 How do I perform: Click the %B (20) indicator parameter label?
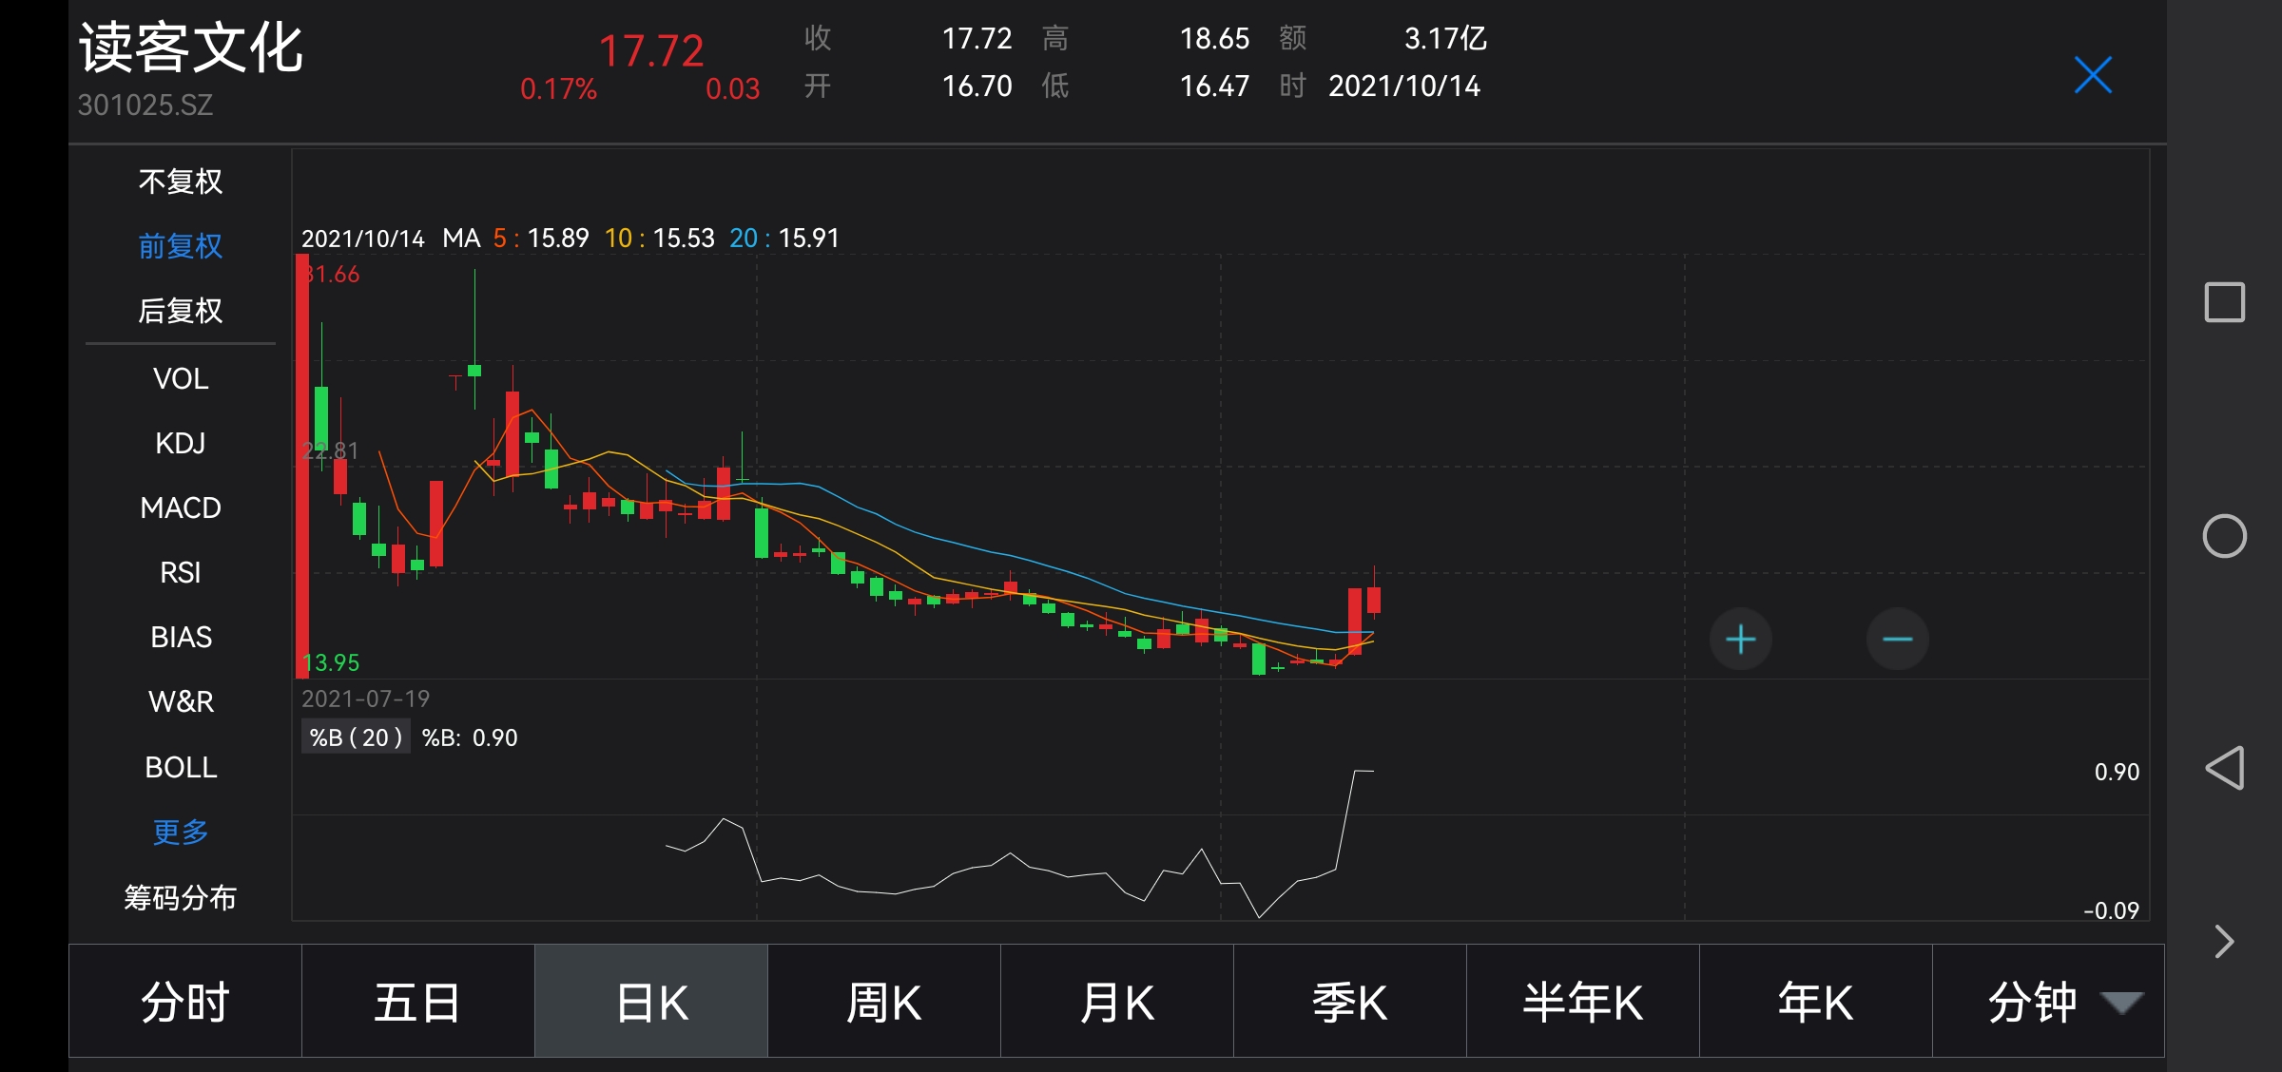coord(356,737)
